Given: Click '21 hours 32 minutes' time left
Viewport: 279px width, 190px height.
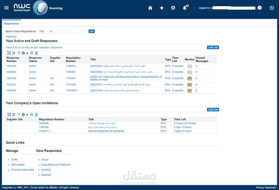Looking at the screenshot, I should click(x=185, y=123).
